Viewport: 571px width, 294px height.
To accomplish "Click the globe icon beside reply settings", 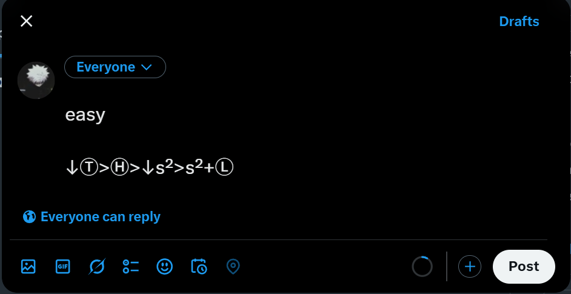I will [29, 216].
